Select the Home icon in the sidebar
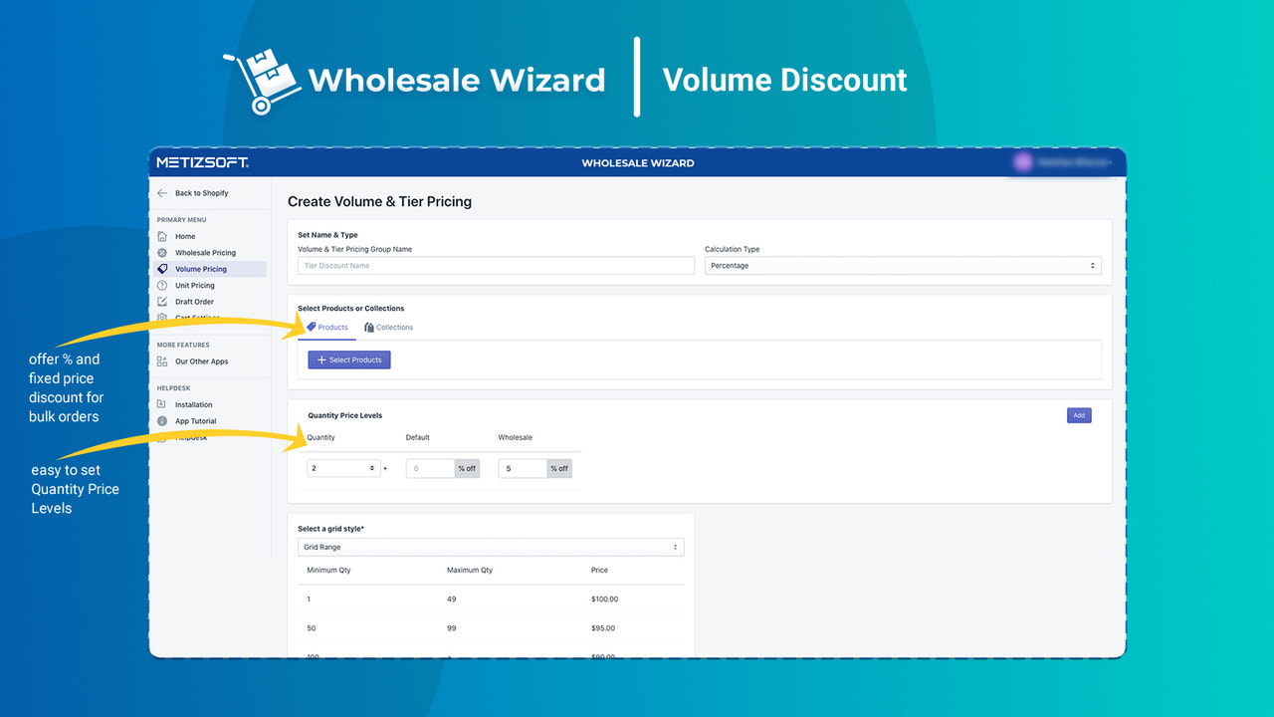Screen dimensions: 1274x717 [162, 236]
